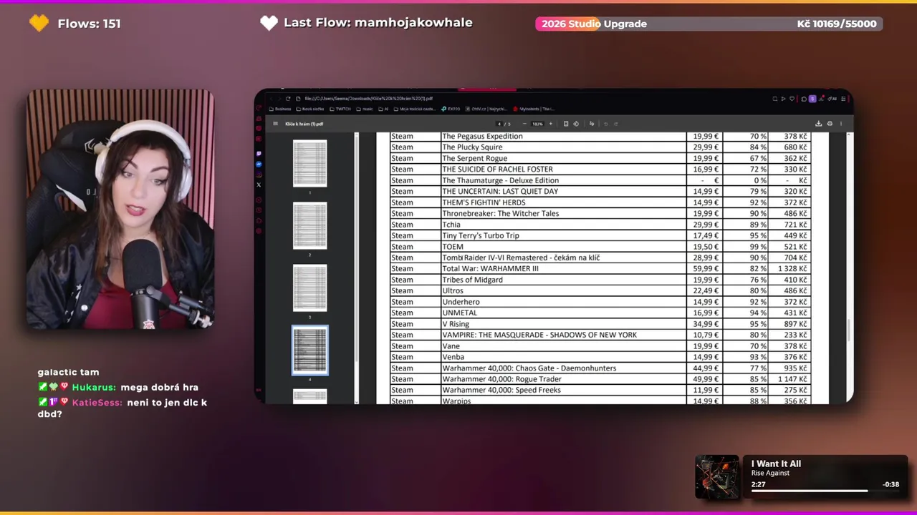Click the PDF zoom in plus button
The height and width of the screenshot is (515, 917).
550,124
